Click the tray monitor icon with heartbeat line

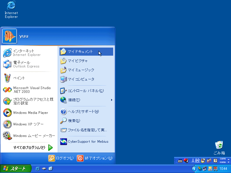click(x=210, y=169)
